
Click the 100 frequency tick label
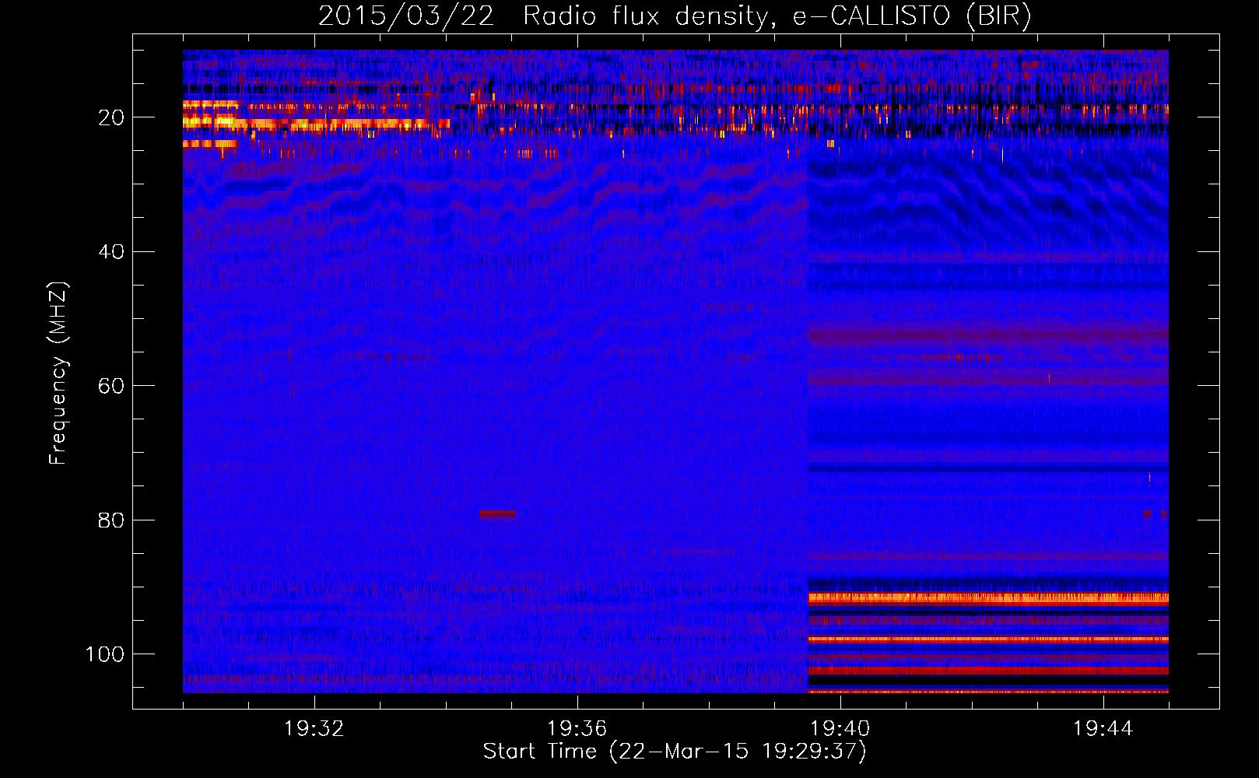(105, 654)
